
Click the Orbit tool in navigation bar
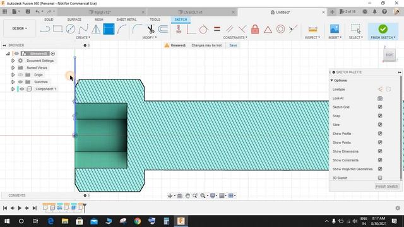[x=170, y=196]
